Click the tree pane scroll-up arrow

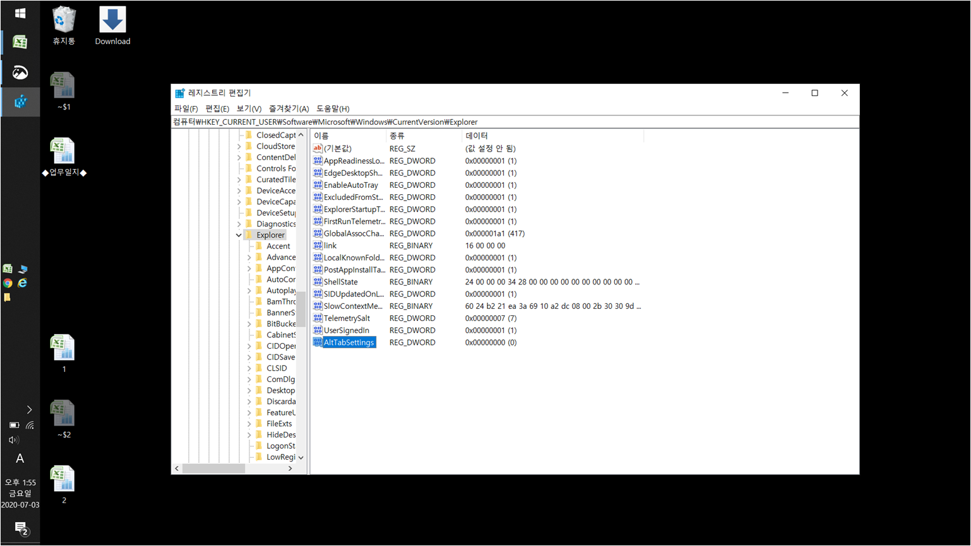point(301,135)
